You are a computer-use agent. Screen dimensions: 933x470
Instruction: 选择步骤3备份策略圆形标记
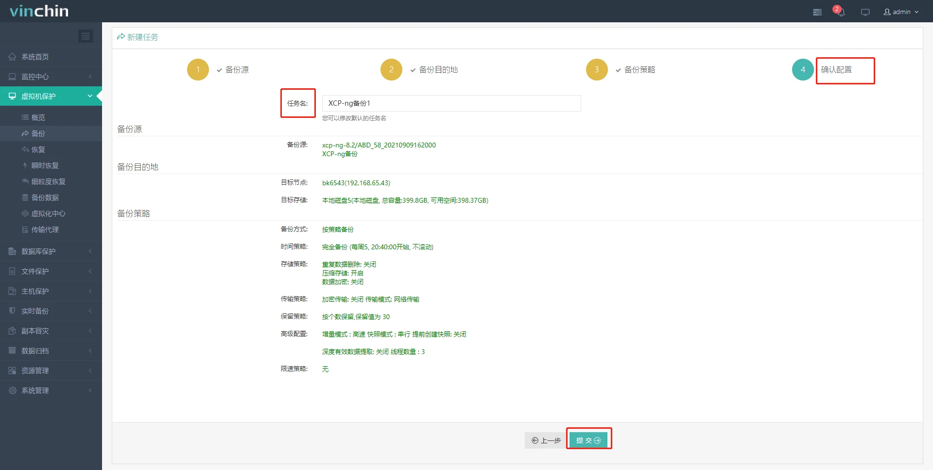tap(597, 69)
